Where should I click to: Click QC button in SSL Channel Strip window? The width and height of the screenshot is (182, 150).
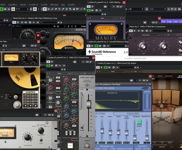(87, 62)
